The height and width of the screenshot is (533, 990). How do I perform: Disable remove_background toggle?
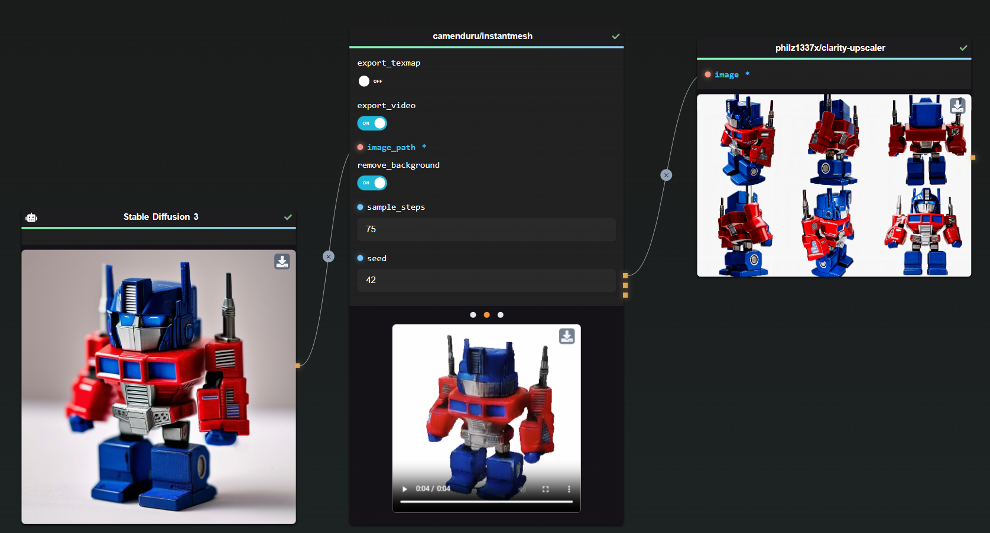[372, 183]
